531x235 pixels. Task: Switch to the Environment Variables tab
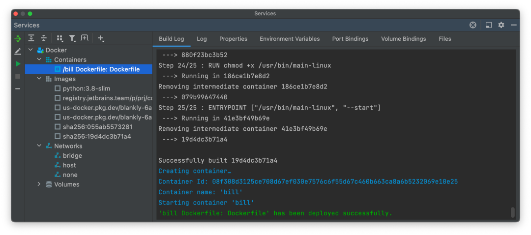click(x=290, y=39)
